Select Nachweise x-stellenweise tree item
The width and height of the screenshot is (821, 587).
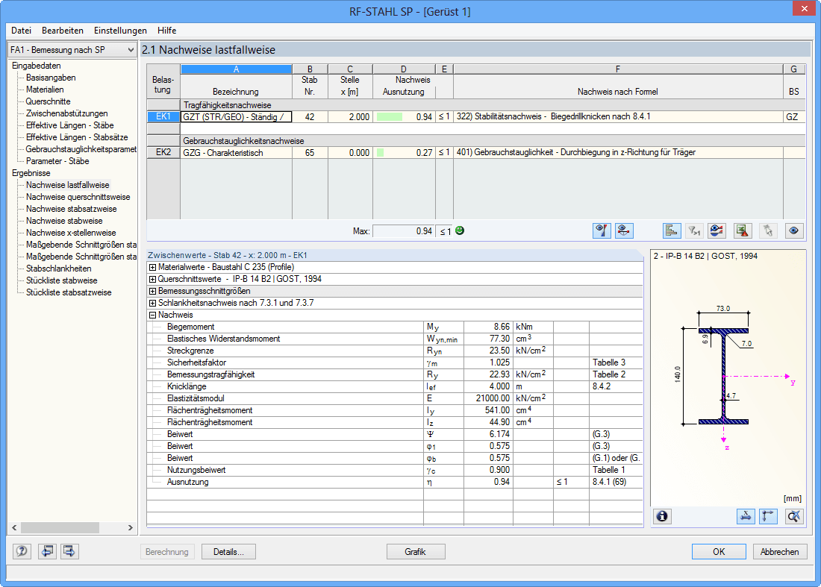pos(71,233)
